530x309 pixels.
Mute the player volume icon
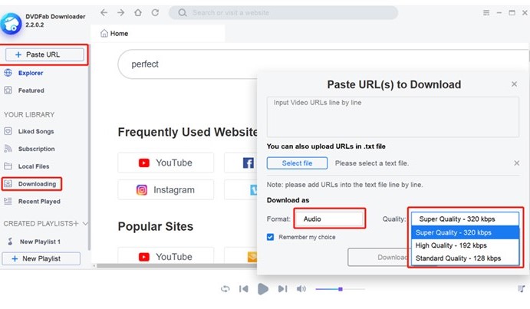click(x=301, y=289)
